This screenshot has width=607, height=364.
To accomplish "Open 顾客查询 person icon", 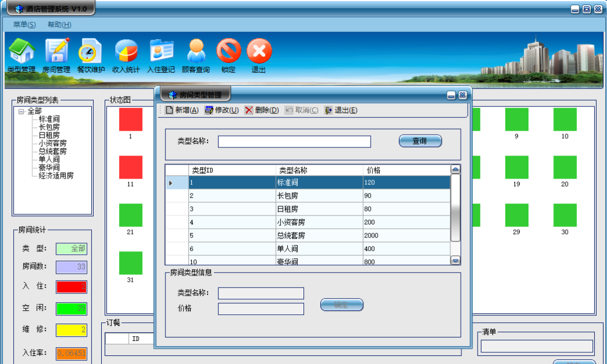I will pyautogui.click(x=196, y=55).
